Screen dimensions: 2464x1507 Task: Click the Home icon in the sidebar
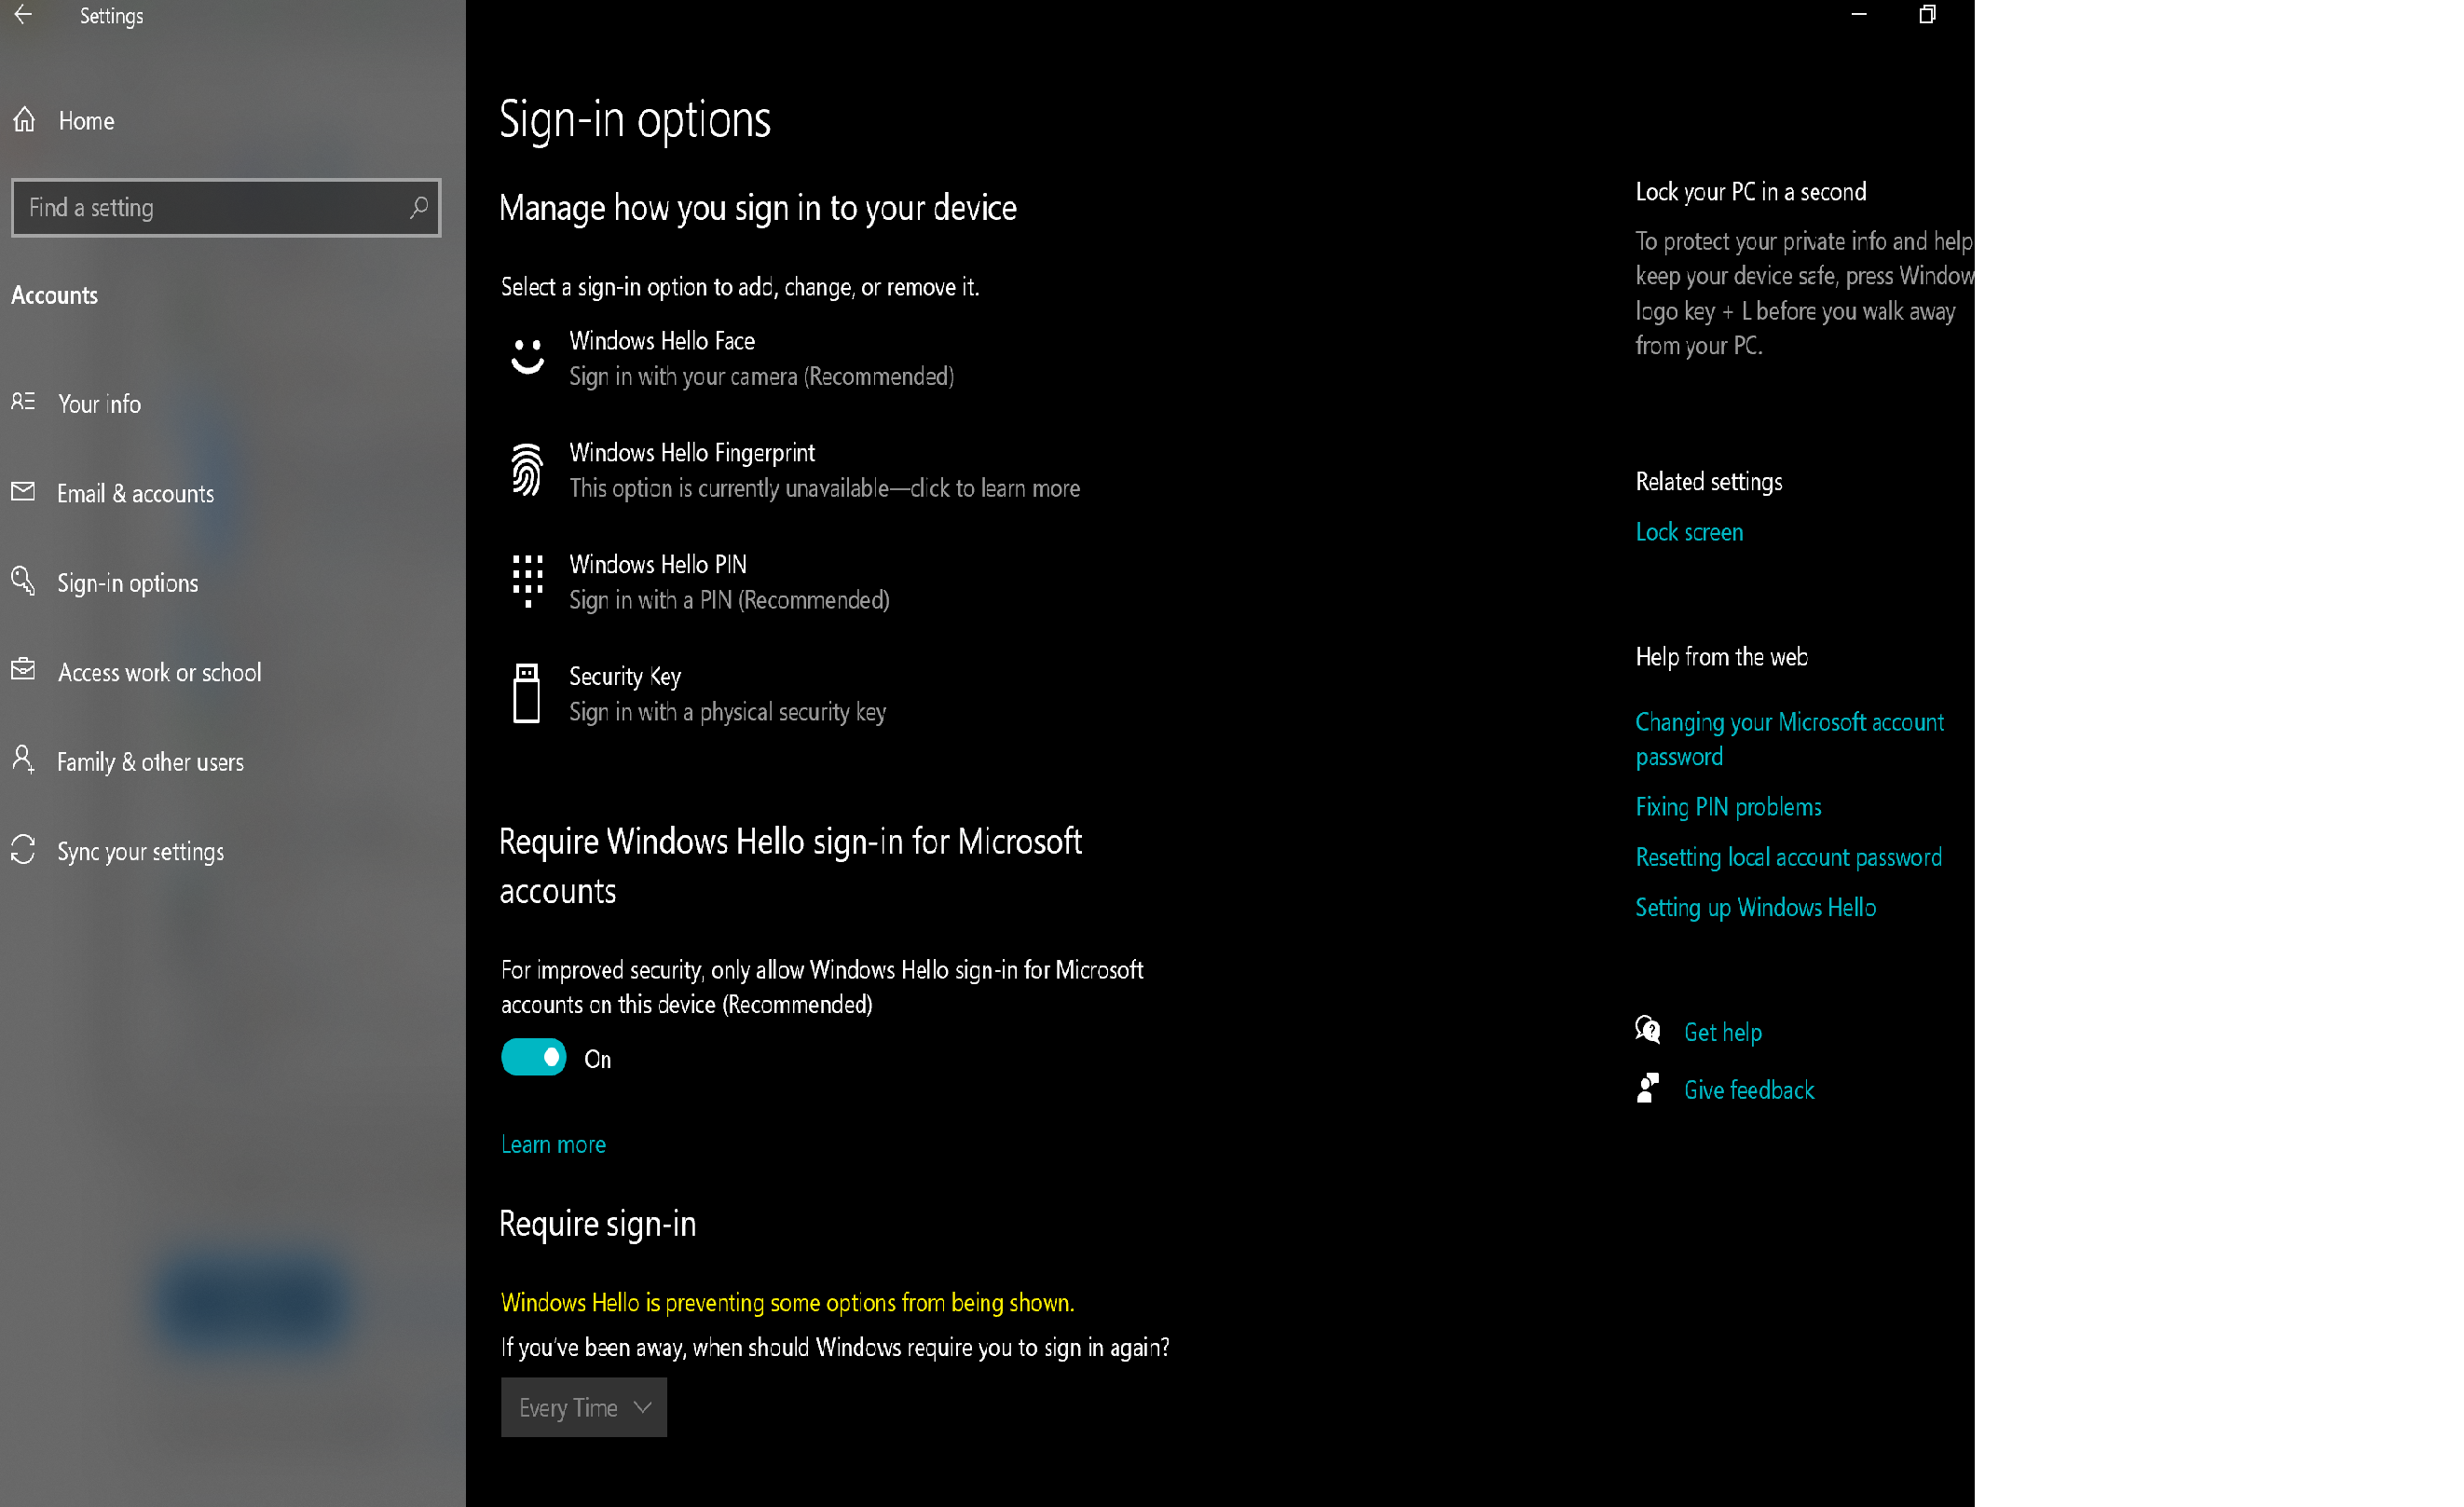[25, 120]
